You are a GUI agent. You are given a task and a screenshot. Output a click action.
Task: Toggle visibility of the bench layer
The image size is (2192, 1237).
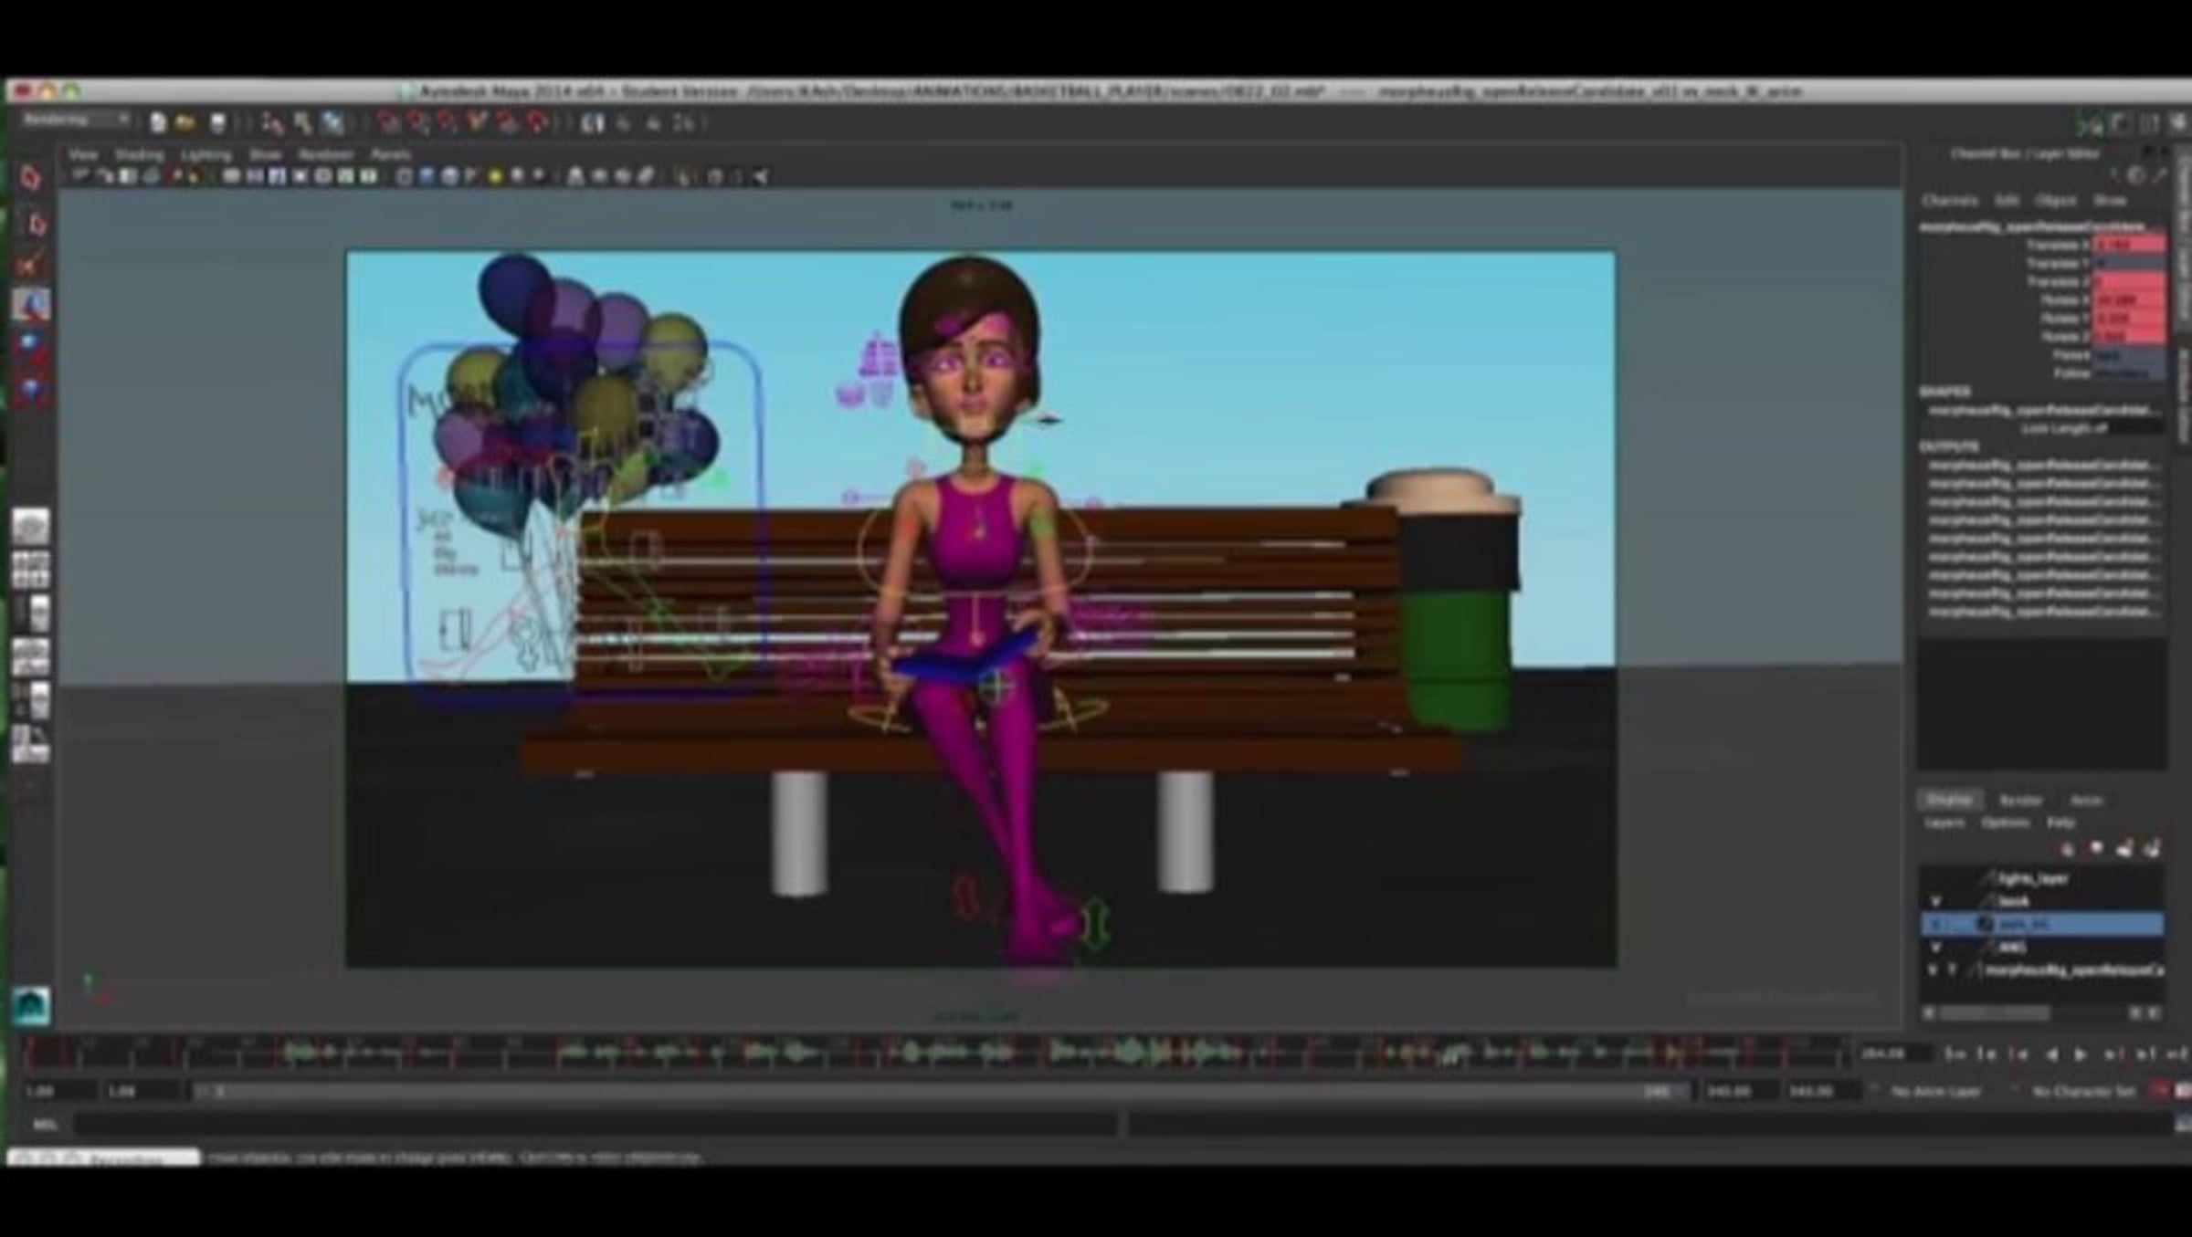(1934, 901)
